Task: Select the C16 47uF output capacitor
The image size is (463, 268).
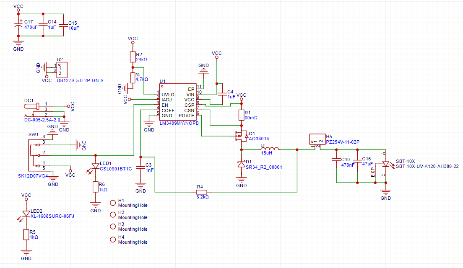Action: 357,160
